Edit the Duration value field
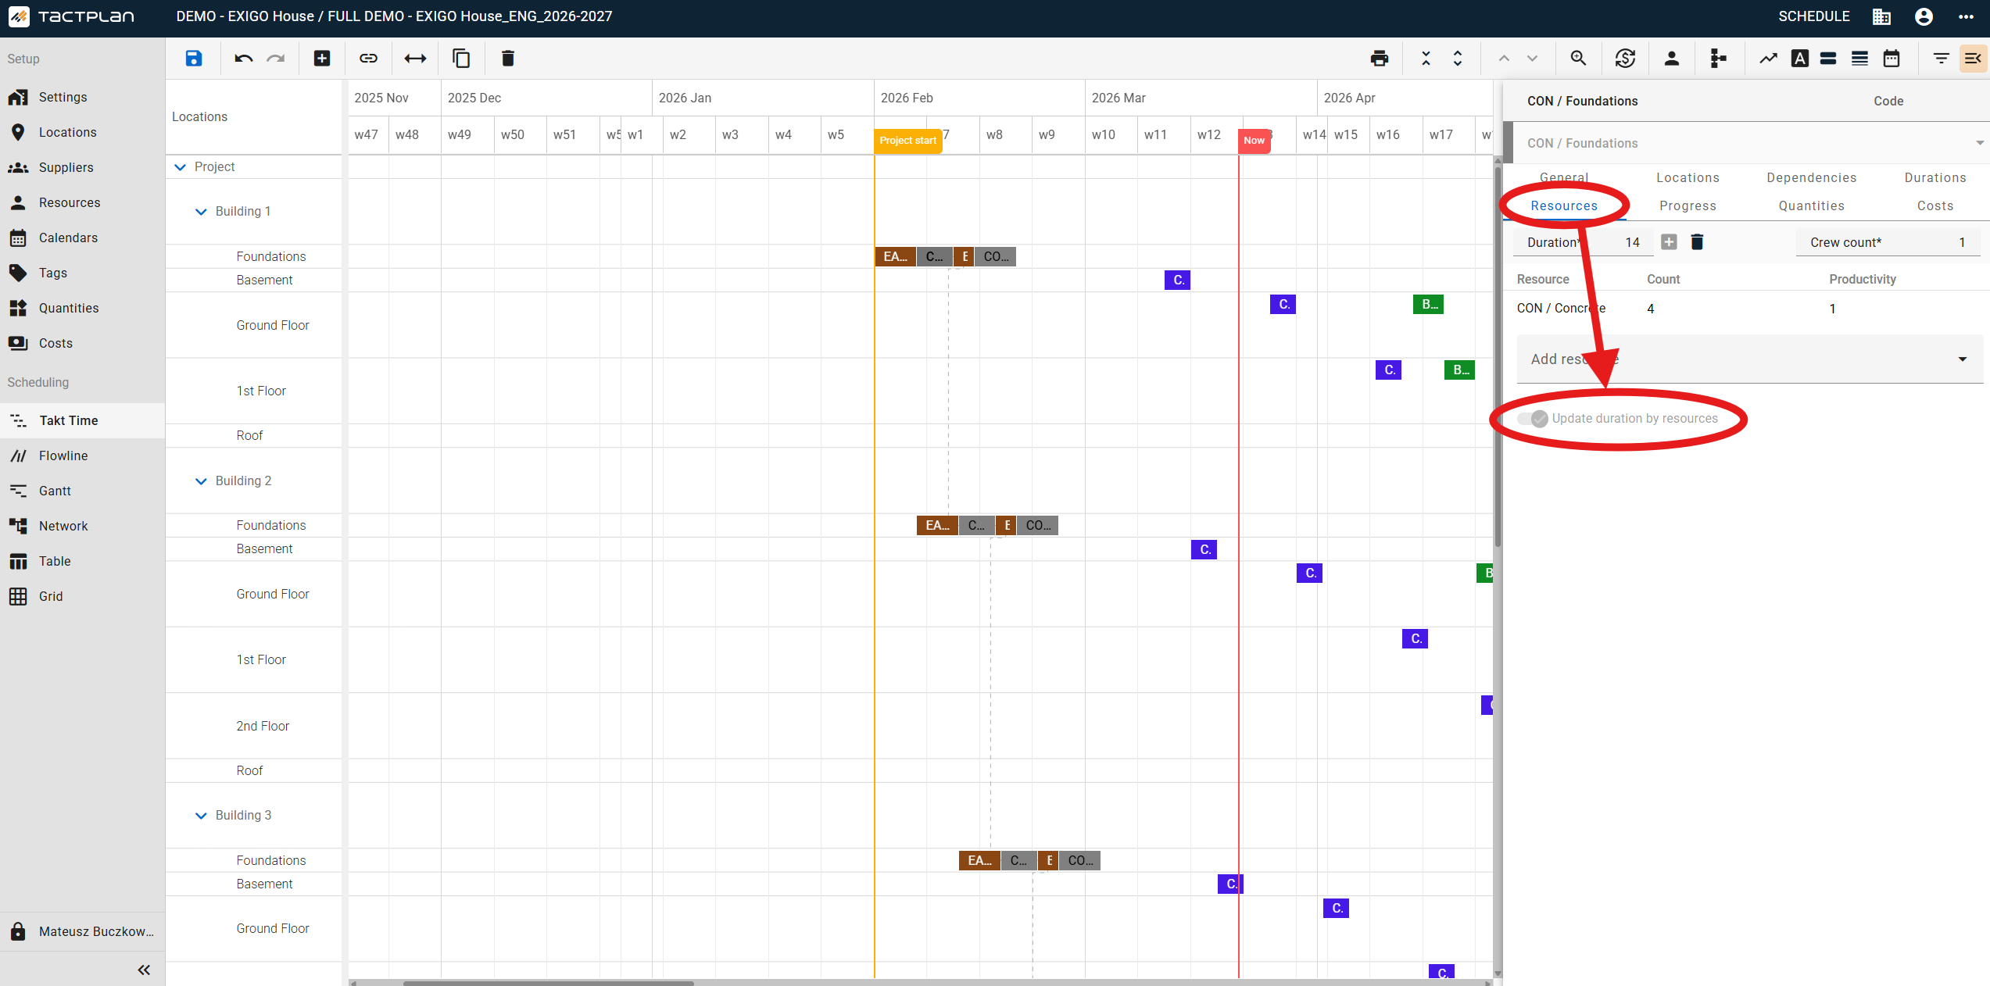 click(x=1584, y=242)
